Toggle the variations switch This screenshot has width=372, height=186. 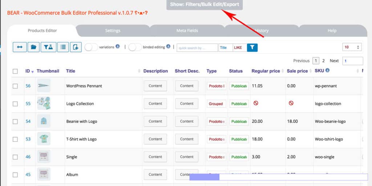[x=91, y=47]
